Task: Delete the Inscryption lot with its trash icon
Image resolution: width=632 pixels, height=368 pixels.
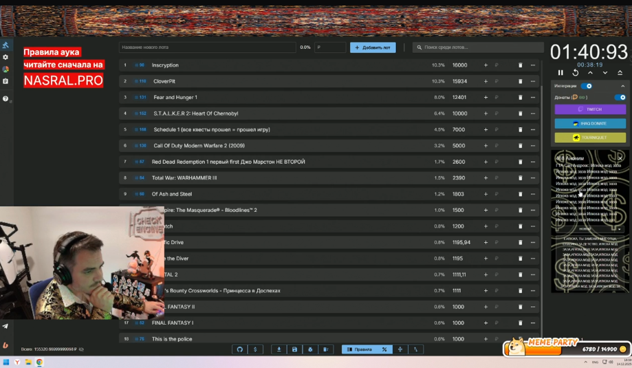Action: 520,65
